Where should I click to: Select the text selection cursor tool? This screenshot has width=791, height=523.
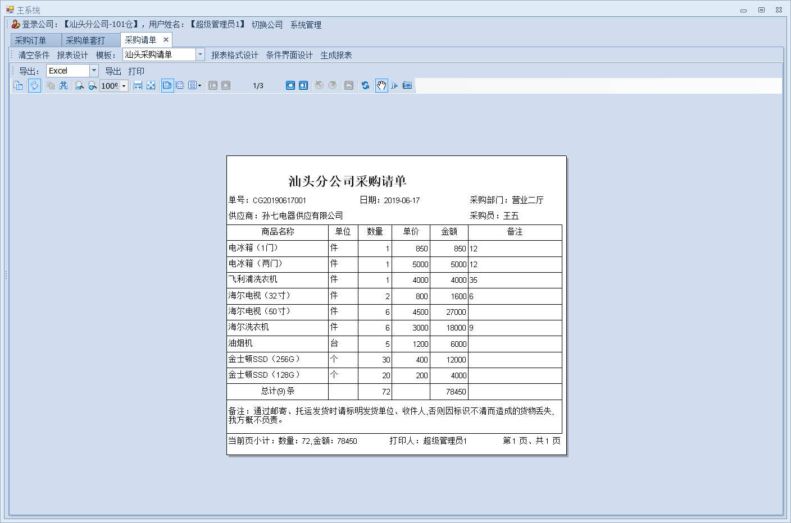[394, 85]
